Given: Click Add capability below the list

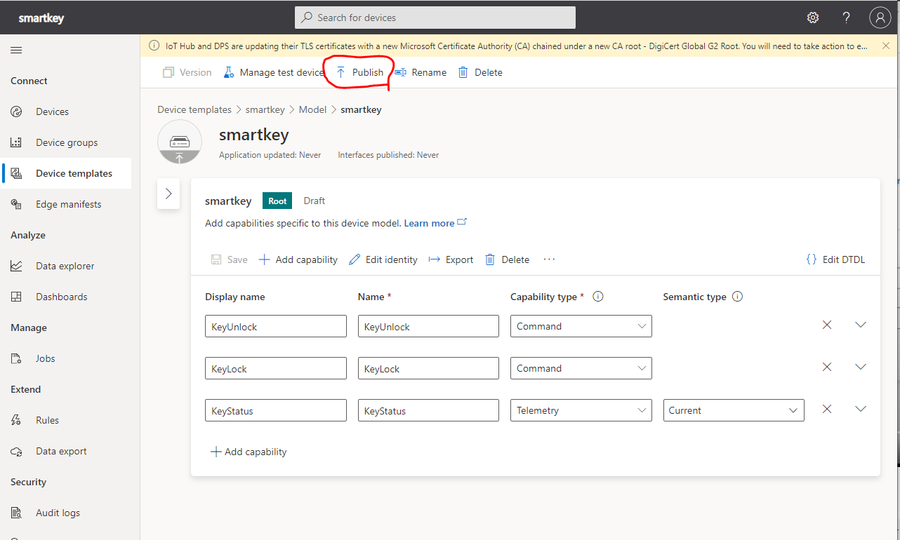Looking at the screenshot, I should (249, 452).
